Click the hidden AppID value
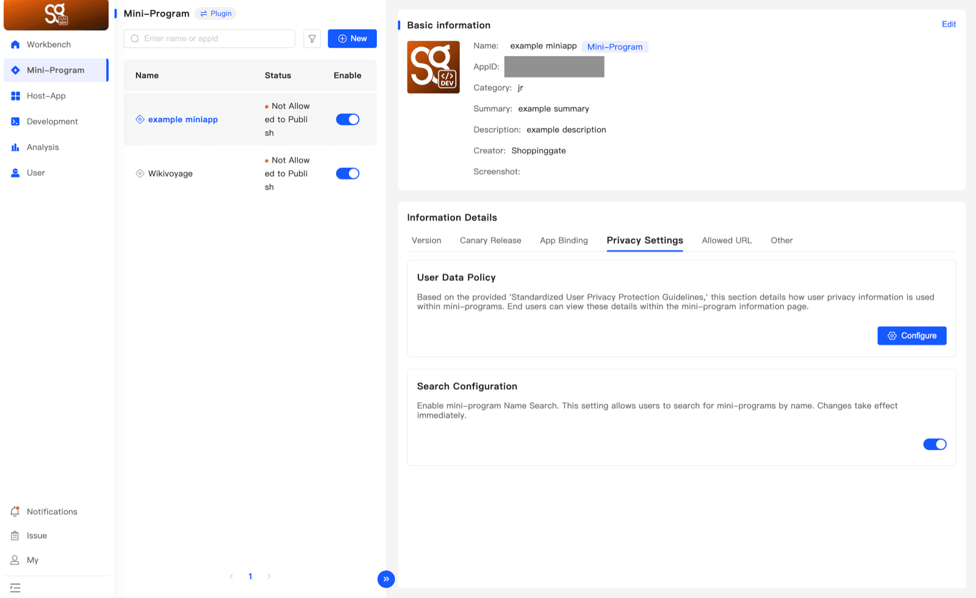Screen dimensions: 976x598 [554, 67]
